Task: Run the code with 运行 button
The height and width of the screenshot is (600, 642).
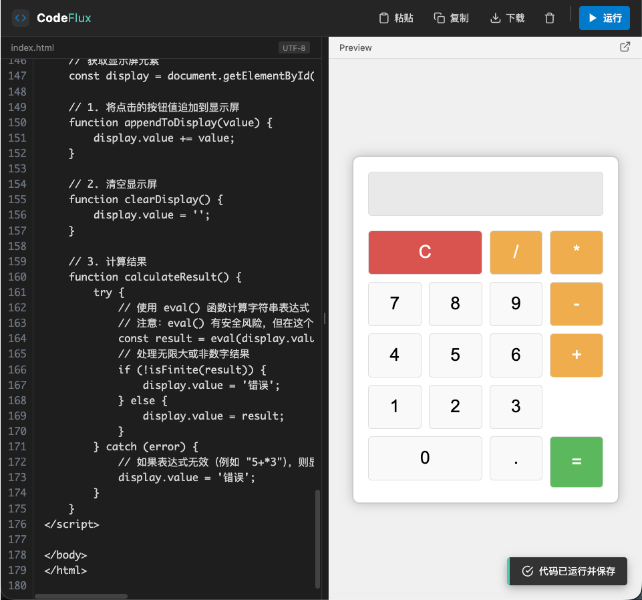Action: click(x=605, y=18)
